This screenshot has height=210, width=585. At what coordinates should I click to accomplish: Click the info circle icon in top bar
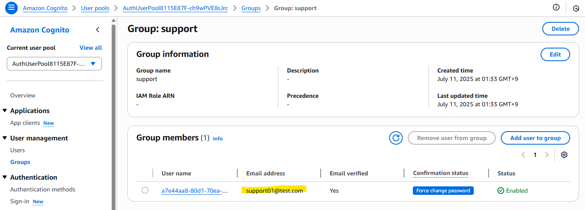pyautogui.click(x=556, y=7)
